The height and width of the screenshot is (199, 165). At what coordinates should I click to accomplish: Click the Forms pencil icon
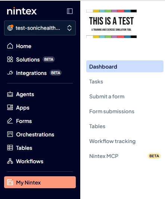pyautogui.click(x=10, y=121)
